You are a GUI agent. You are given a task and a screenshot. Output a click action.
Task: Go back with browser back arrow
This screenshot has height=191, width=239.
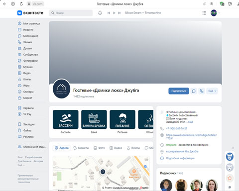point(4,4)
